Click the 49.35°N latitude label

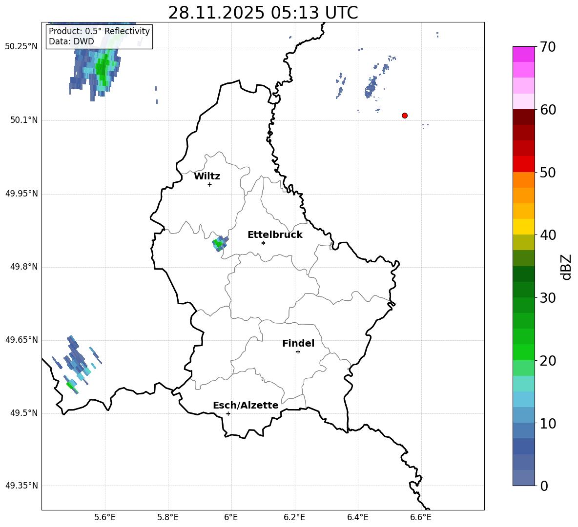click(21, 486)
